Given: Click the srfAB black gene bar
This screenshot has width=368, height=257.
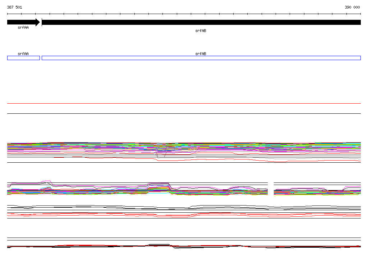Looking at the screenshot, I should (201, 22).
